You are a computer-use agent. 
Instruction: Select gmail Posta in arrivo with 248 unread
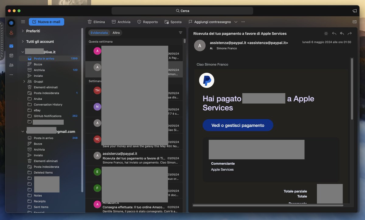tap(50, 138)
